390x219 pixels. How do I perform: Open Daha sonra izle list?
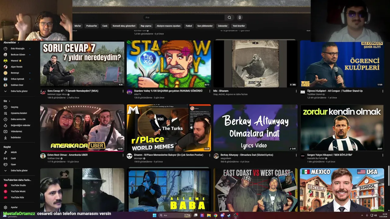[14, 119]
